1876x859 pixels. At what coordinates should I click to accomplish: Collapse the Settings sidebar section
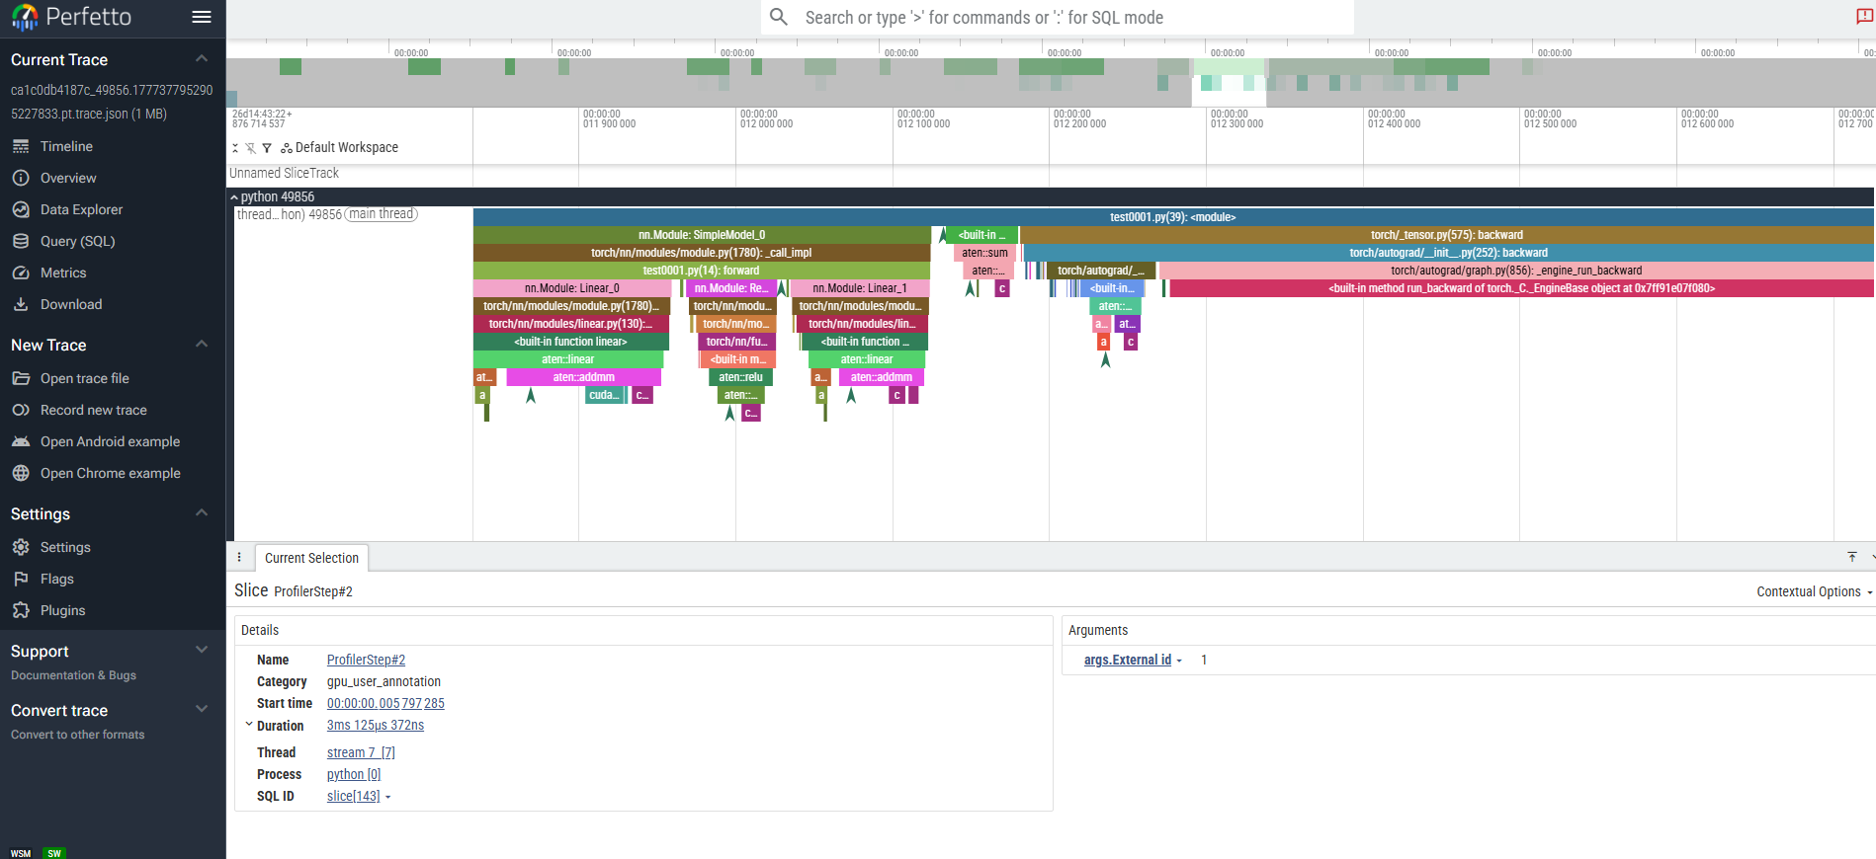pos(202,513)
